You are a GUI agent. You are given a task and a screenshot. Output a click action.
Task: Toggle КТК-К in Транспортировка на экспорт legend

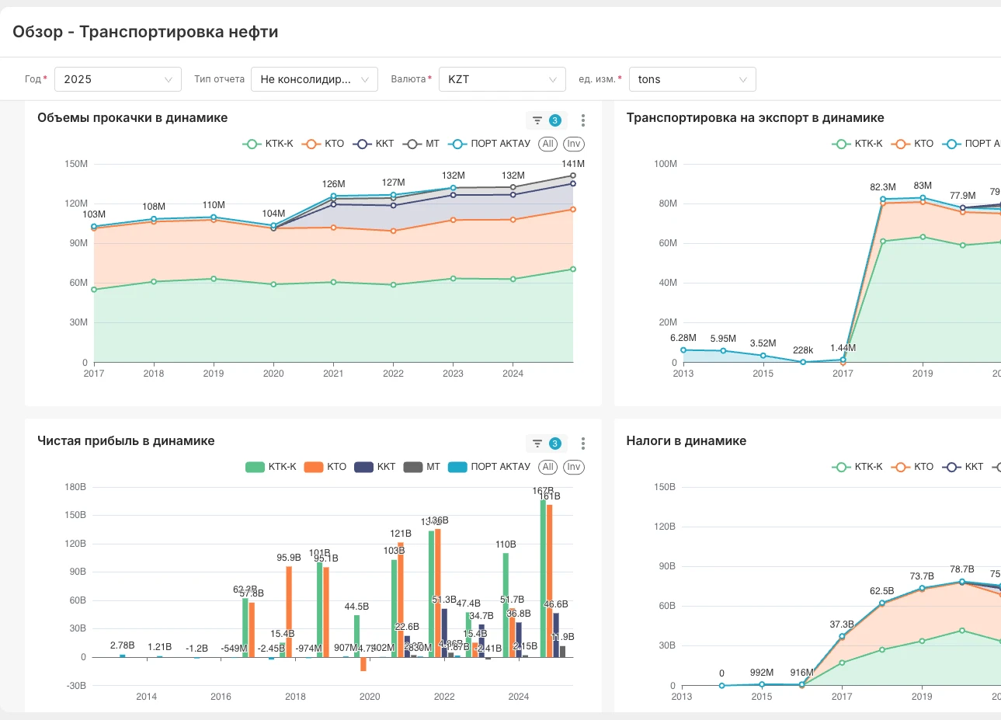pos(857,144)
